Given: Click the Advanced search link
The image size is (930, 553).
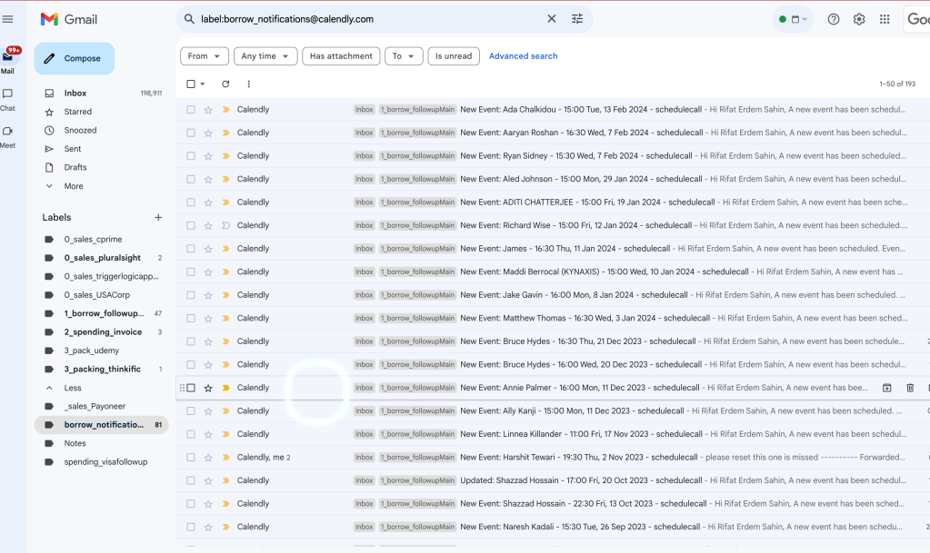Looking at the screenshot, I should point(523,56).
